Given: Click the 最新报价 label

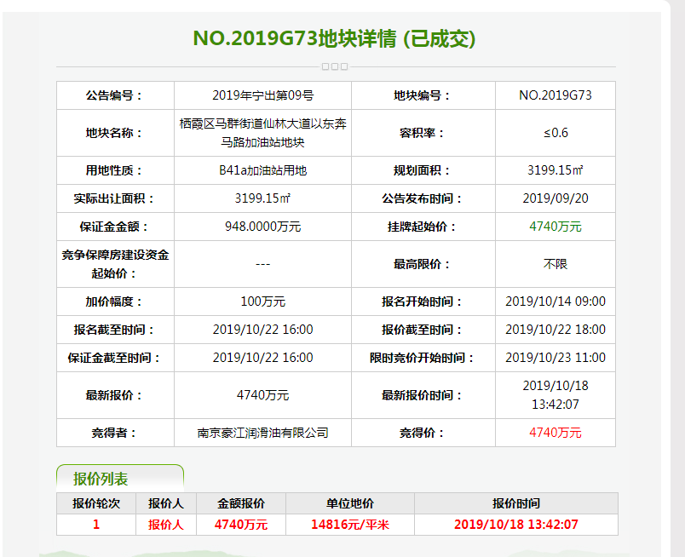Looking at the screenshot, I should [x=115, y=395].
